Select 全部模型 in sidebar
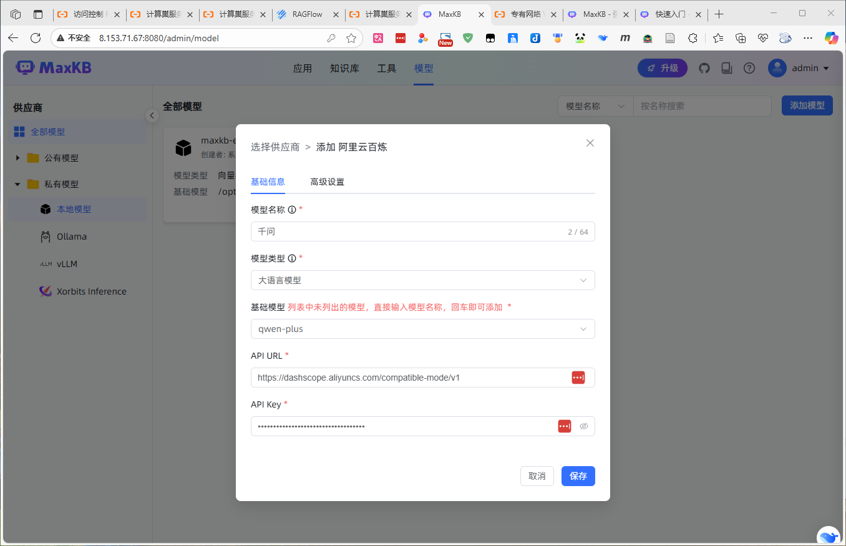Viewport: 846px width, 546px height. pyautogui.click(x=77, y=132)
